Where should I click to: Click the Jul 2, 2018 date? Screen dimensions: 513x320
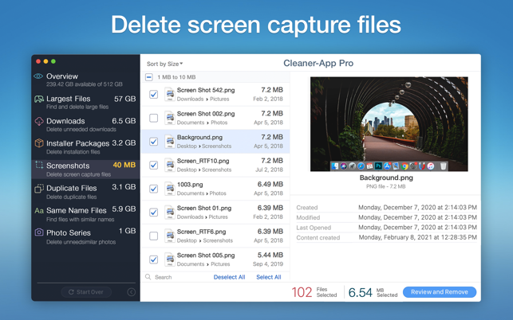pyautogui.click(x=269, y=170)
